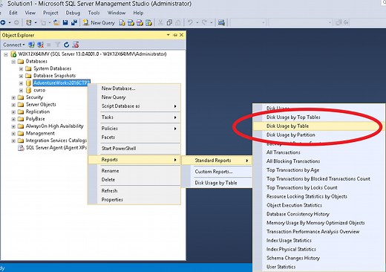Screen dimensions: 386x272
Task: Click the Replication folder icon
Action: click(21, 111)
